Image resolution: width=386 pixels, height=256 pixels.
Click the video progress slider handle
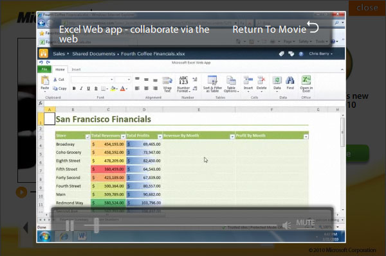(x=96, y=225)
